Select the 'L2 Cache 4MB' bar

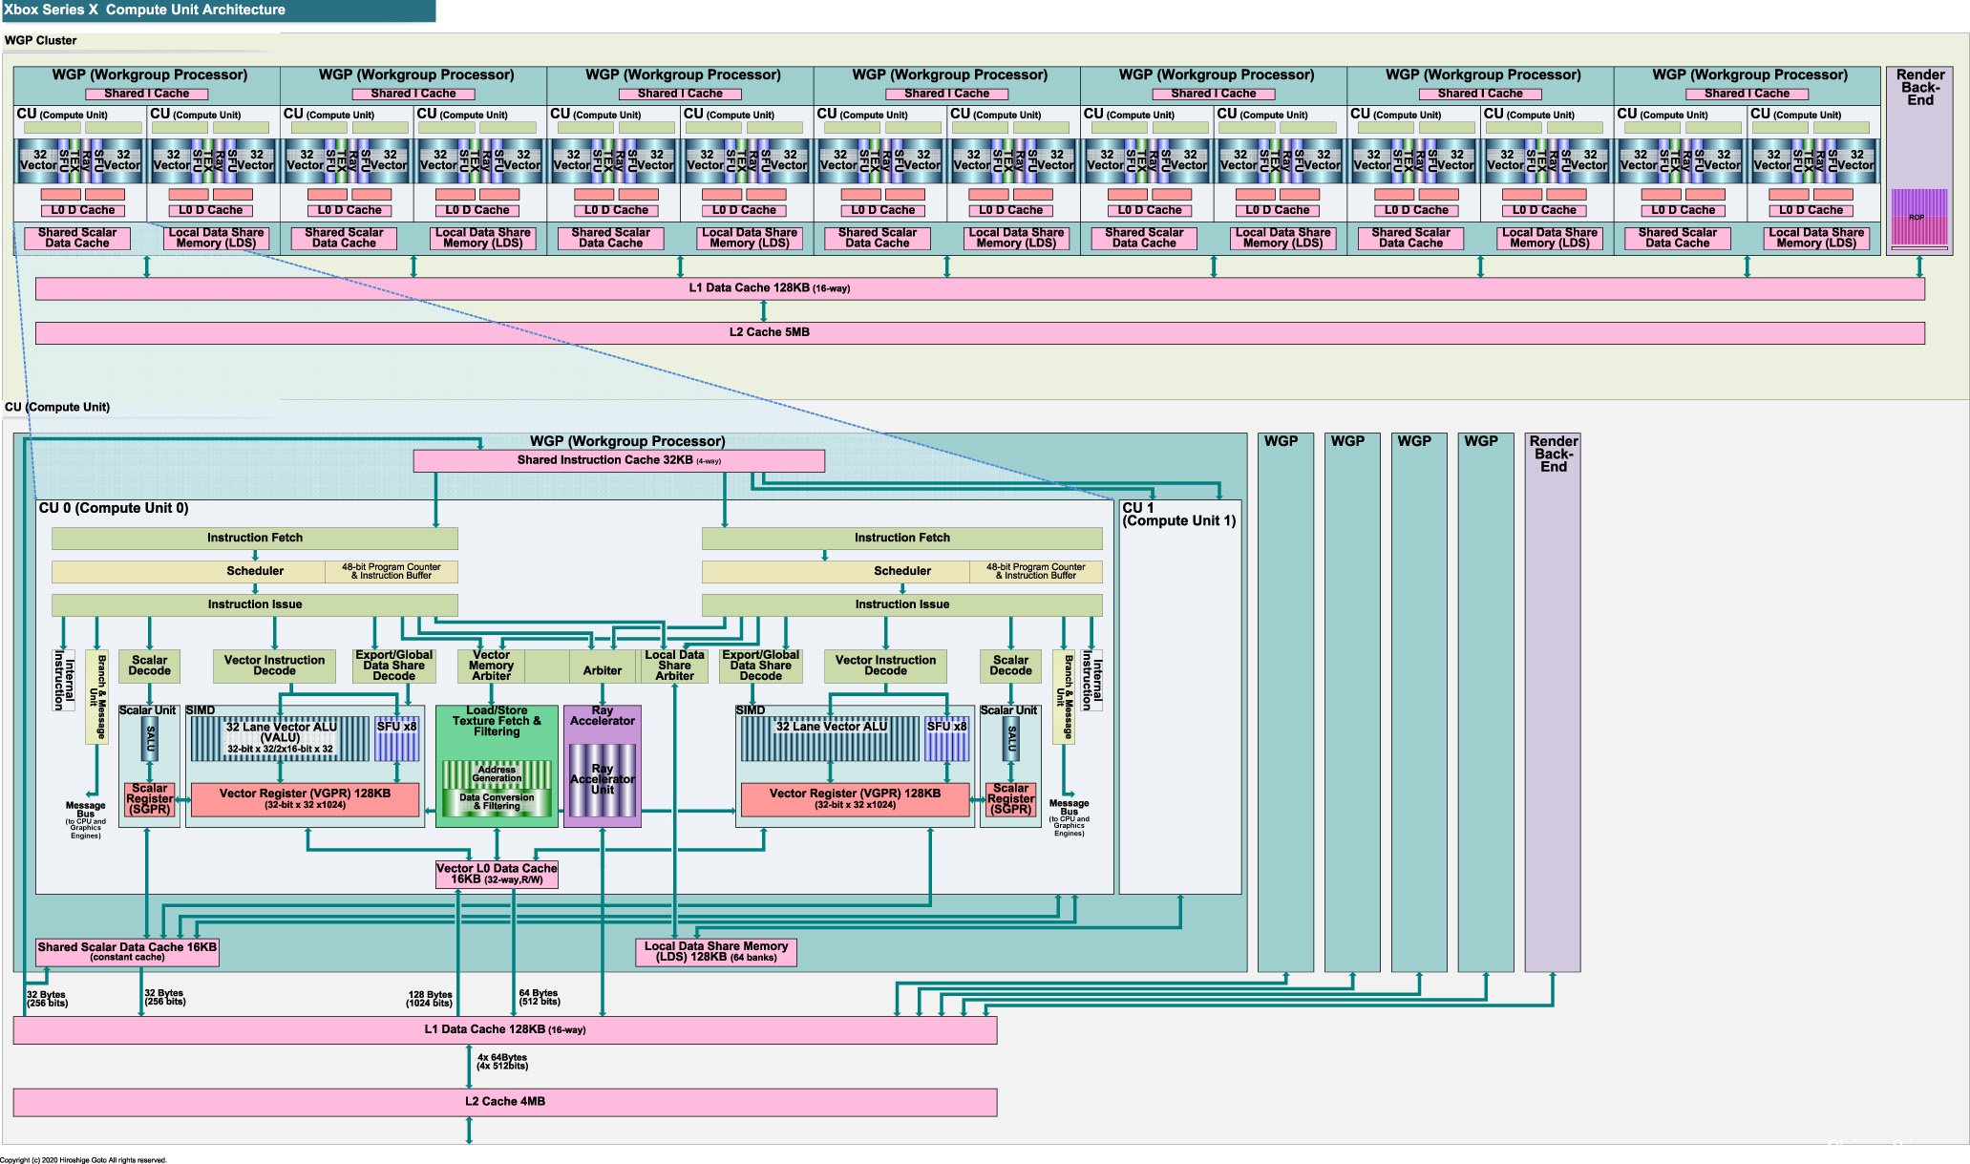point(505,1102)
